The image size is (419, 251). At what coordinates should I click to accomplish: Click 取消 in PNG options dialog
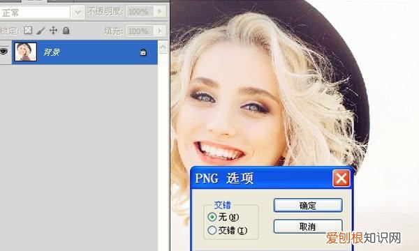pos(308,227)
